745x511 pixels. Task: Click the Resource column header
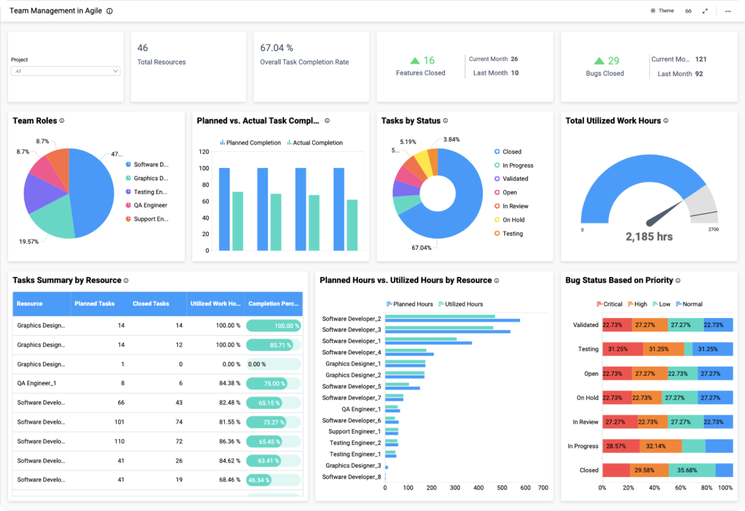coord(30,304)
